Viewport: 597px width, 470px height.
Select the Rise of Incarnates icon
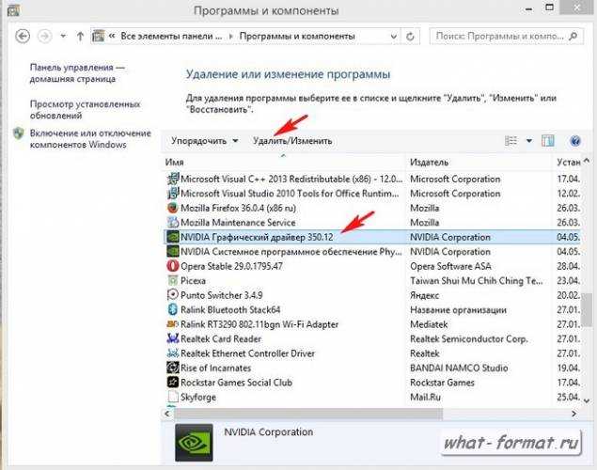pyautogui.click(x=173, y=368)
